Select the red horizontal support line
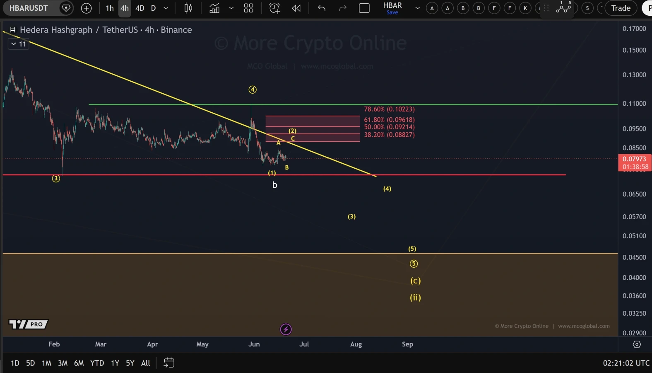The image size is (652, 373). pos(284,175)
